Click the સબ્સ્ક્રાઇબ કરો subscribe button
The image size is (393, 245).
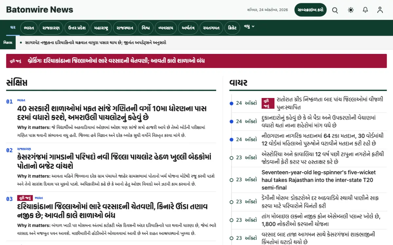click(310, 10)
